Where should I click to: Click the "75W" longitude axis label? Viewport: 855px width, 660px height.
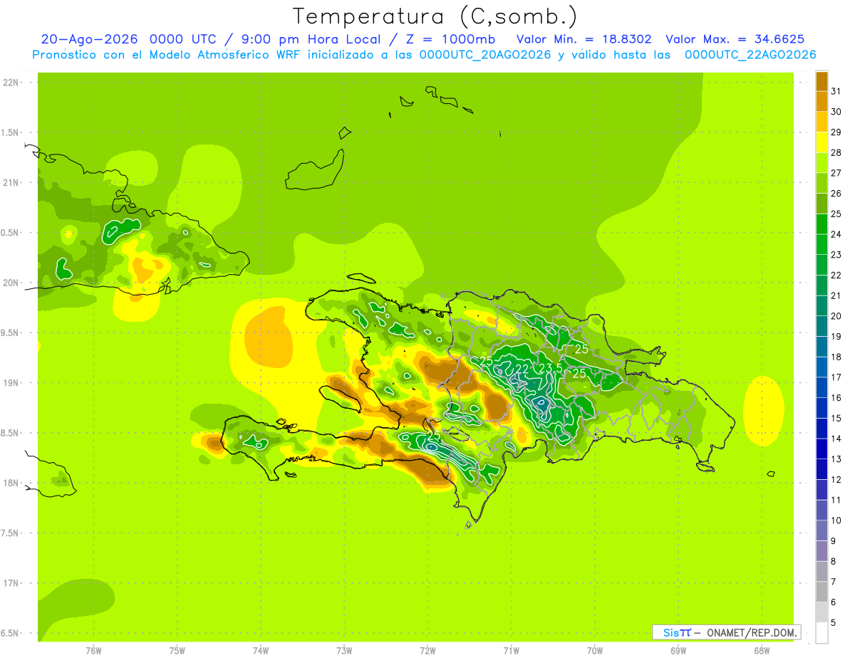177,650
